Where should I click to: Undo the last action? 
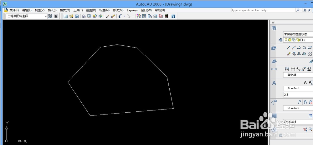coord(120,16)
